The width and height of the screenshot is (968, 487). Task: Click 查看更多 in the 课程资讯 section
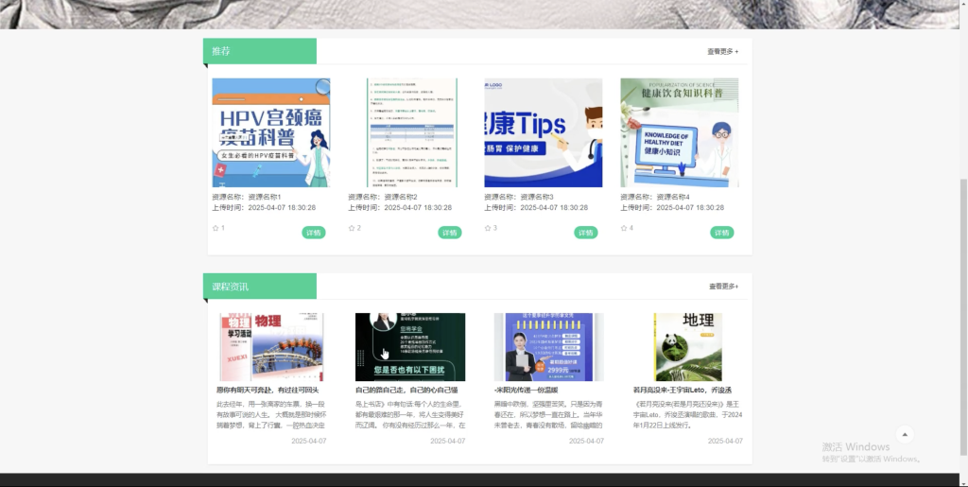tap(723, 287)
